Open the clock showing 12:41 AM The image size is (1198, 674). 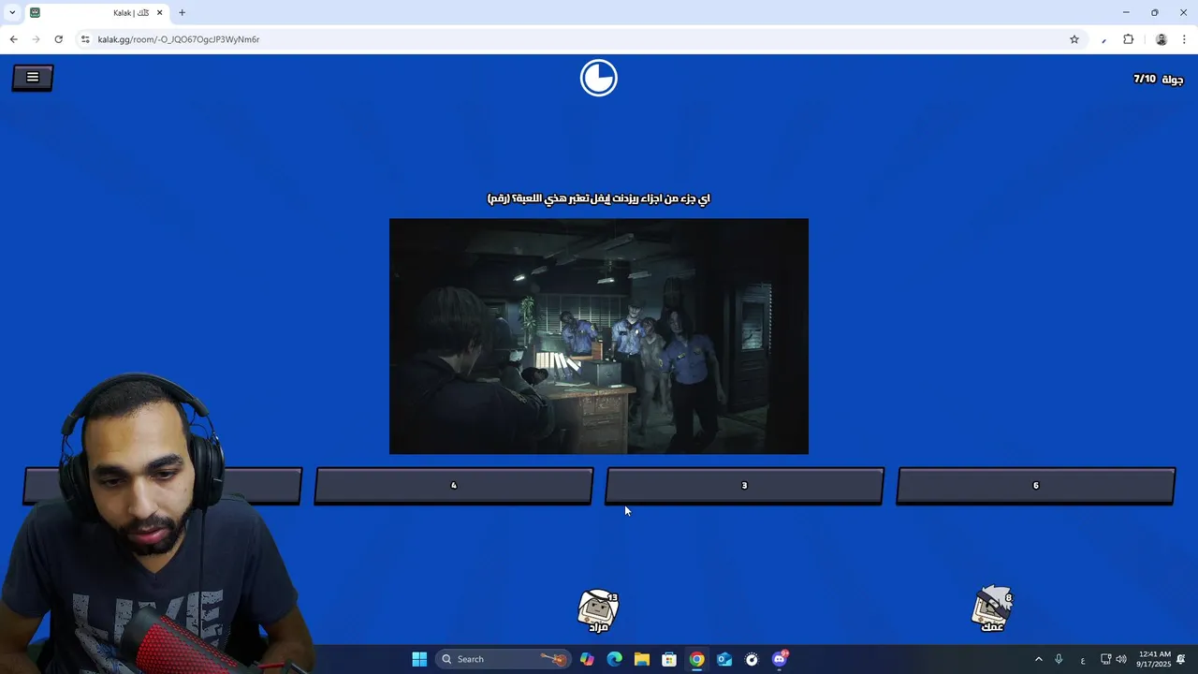coord(1155,659)
